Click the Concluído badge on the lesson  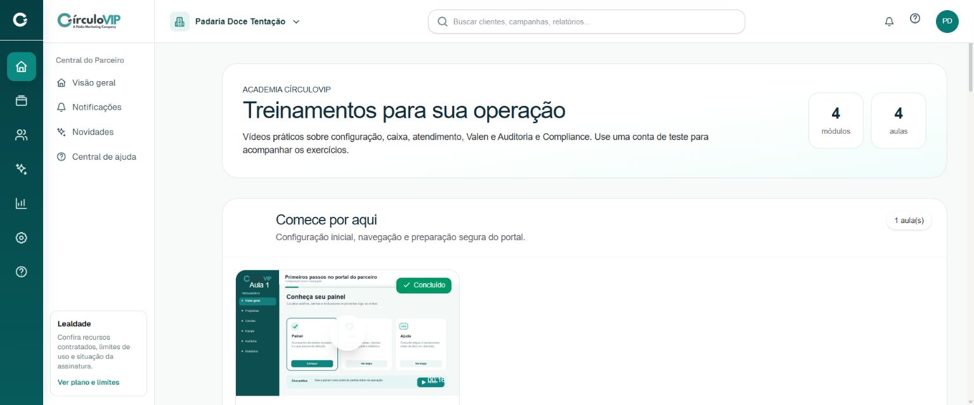pos(424,285)
